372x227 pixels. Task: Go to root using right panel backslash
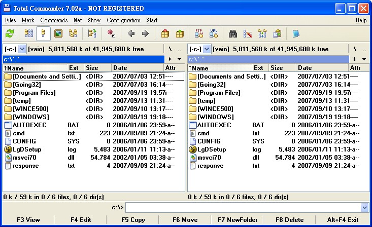click(355, 49)
